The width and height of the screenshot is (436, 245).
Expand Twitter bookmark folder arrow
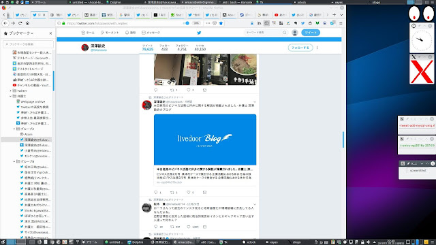(11, 91)
